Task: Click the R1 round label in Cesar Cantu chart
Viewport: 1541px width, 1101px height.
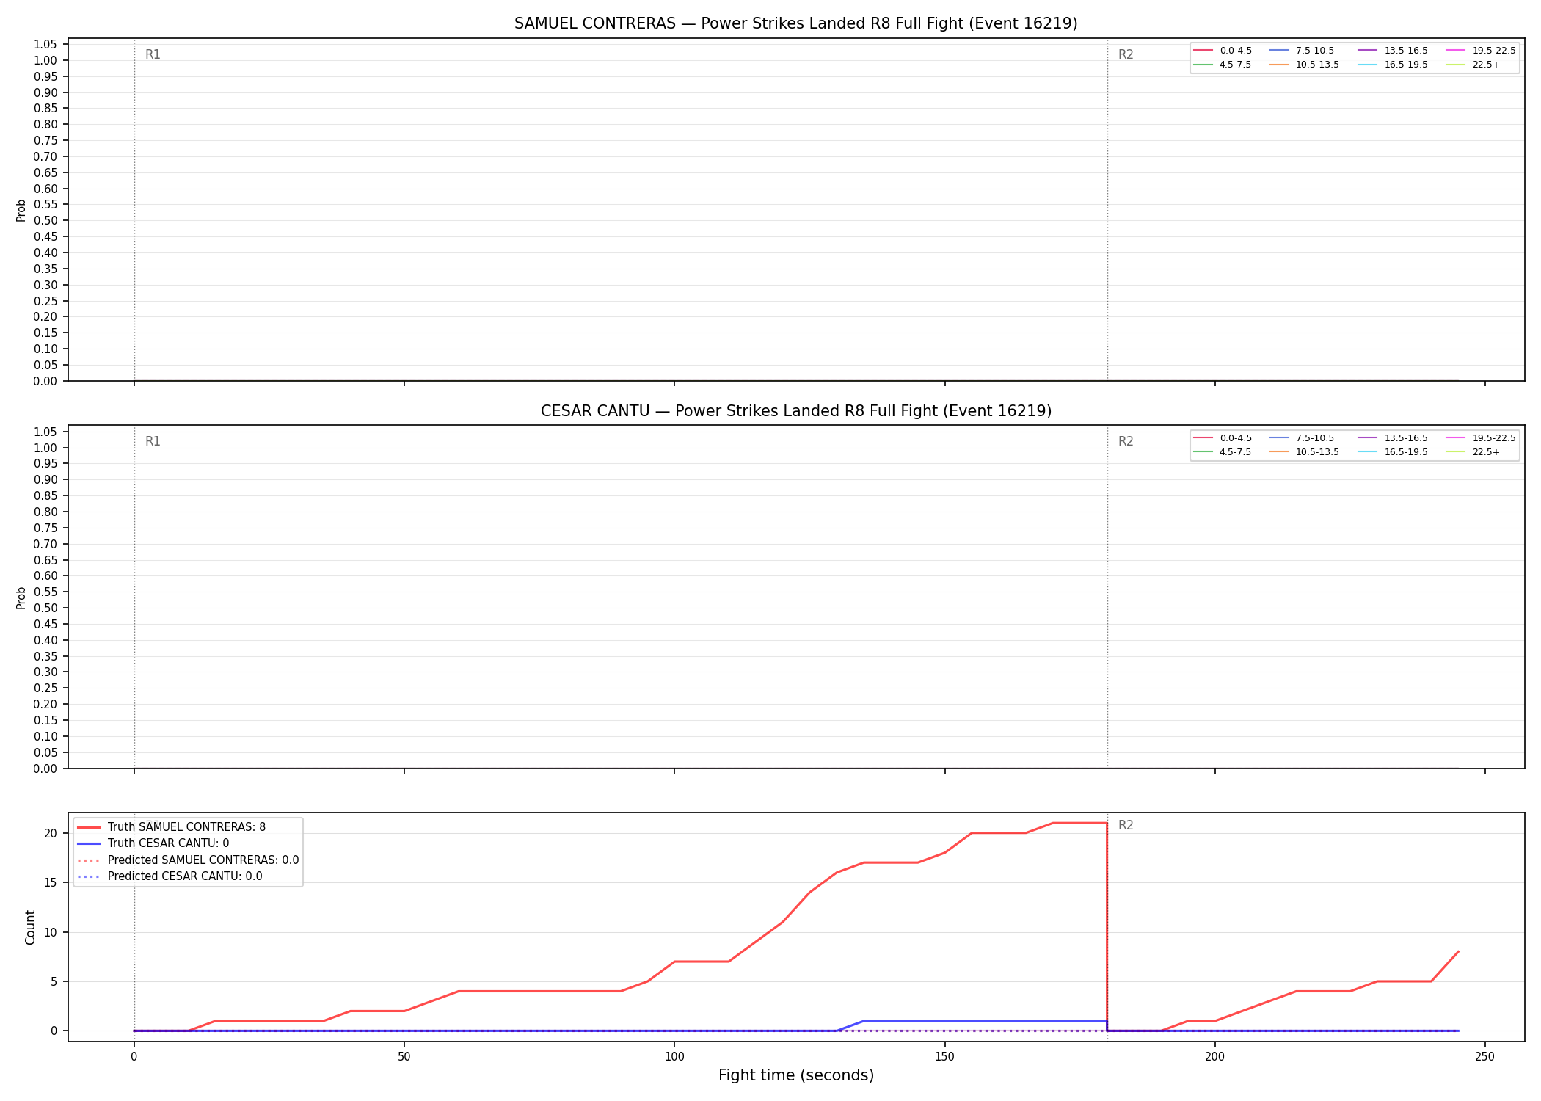Action: click(153, 441)
